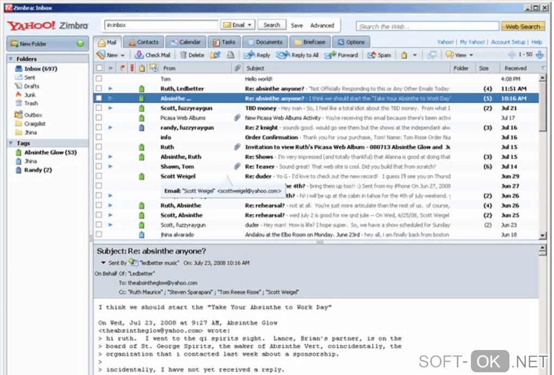Open the New dropdown arrow
This screenshot has width=554, height=375.
123,55
